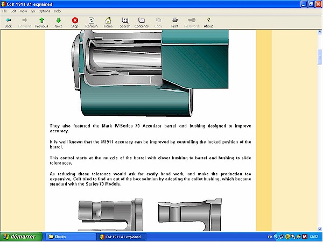
Task: Click the Password key icon
Action: [x=192, y=20]
